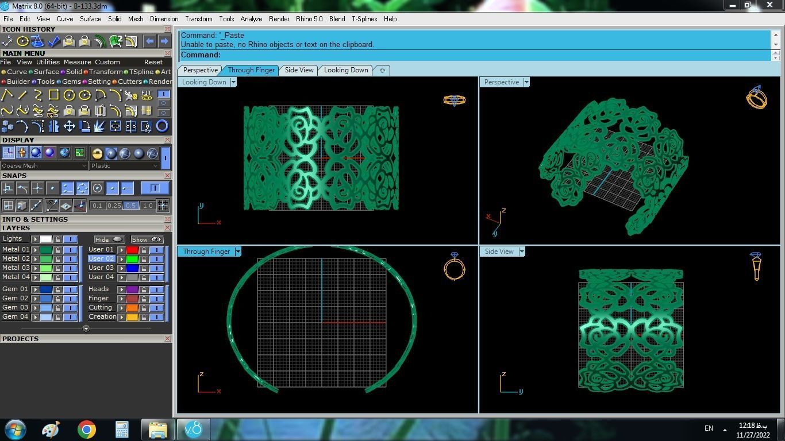
Task: Go back with Icon History left arrow
Action: [149, 41]
